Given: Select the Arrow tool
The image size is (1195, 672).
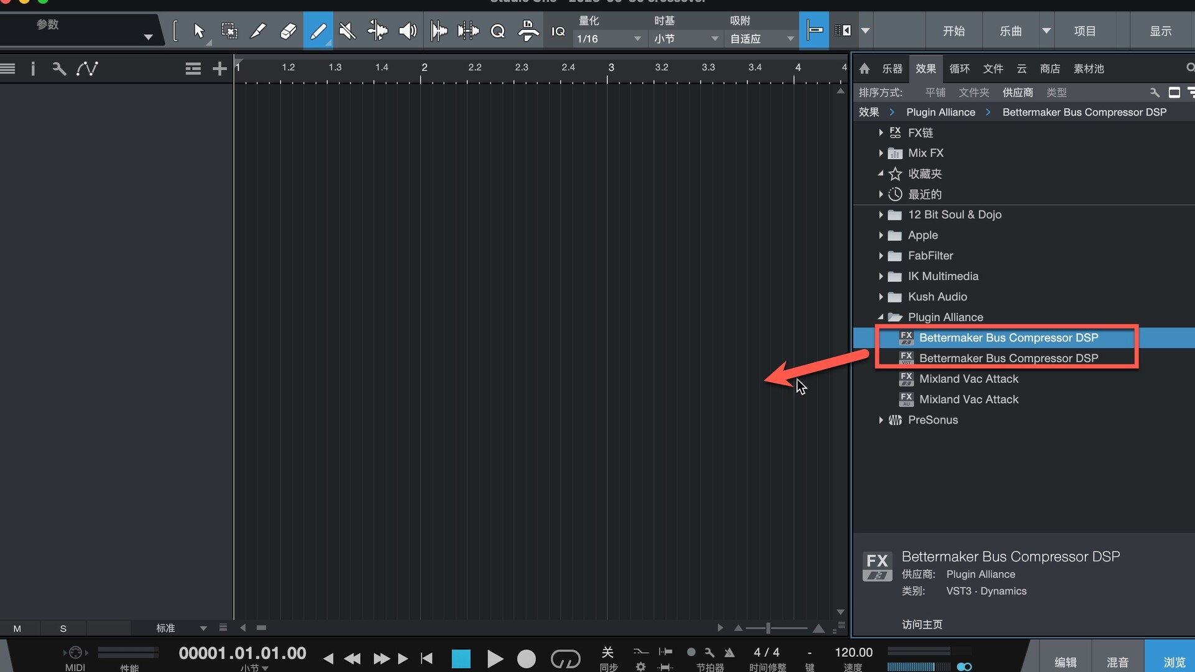Looking at the screenshot, I should (199, 30).
